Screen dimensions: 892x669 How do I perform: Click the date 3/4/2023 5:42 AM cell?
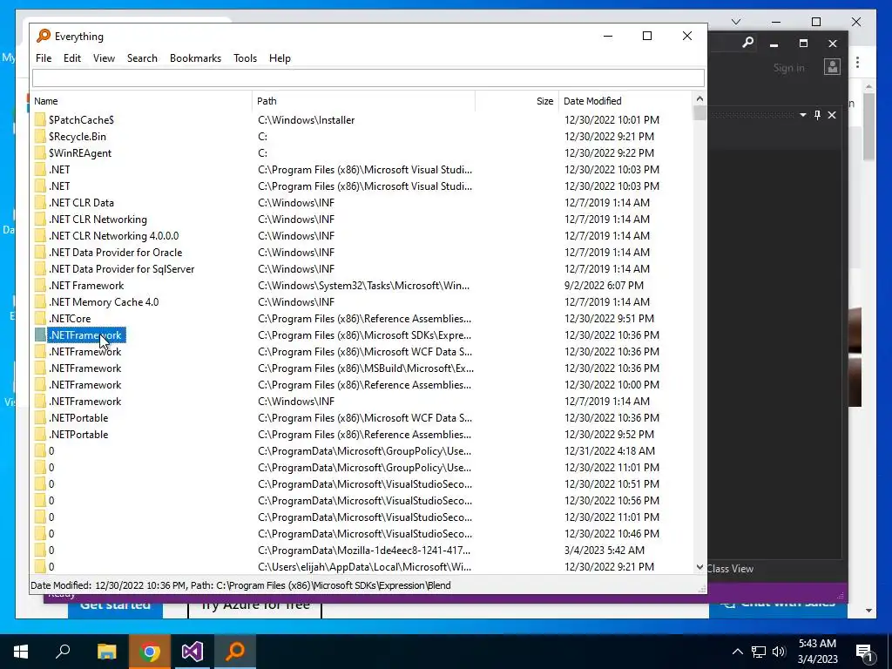click(x=605, y=551)
